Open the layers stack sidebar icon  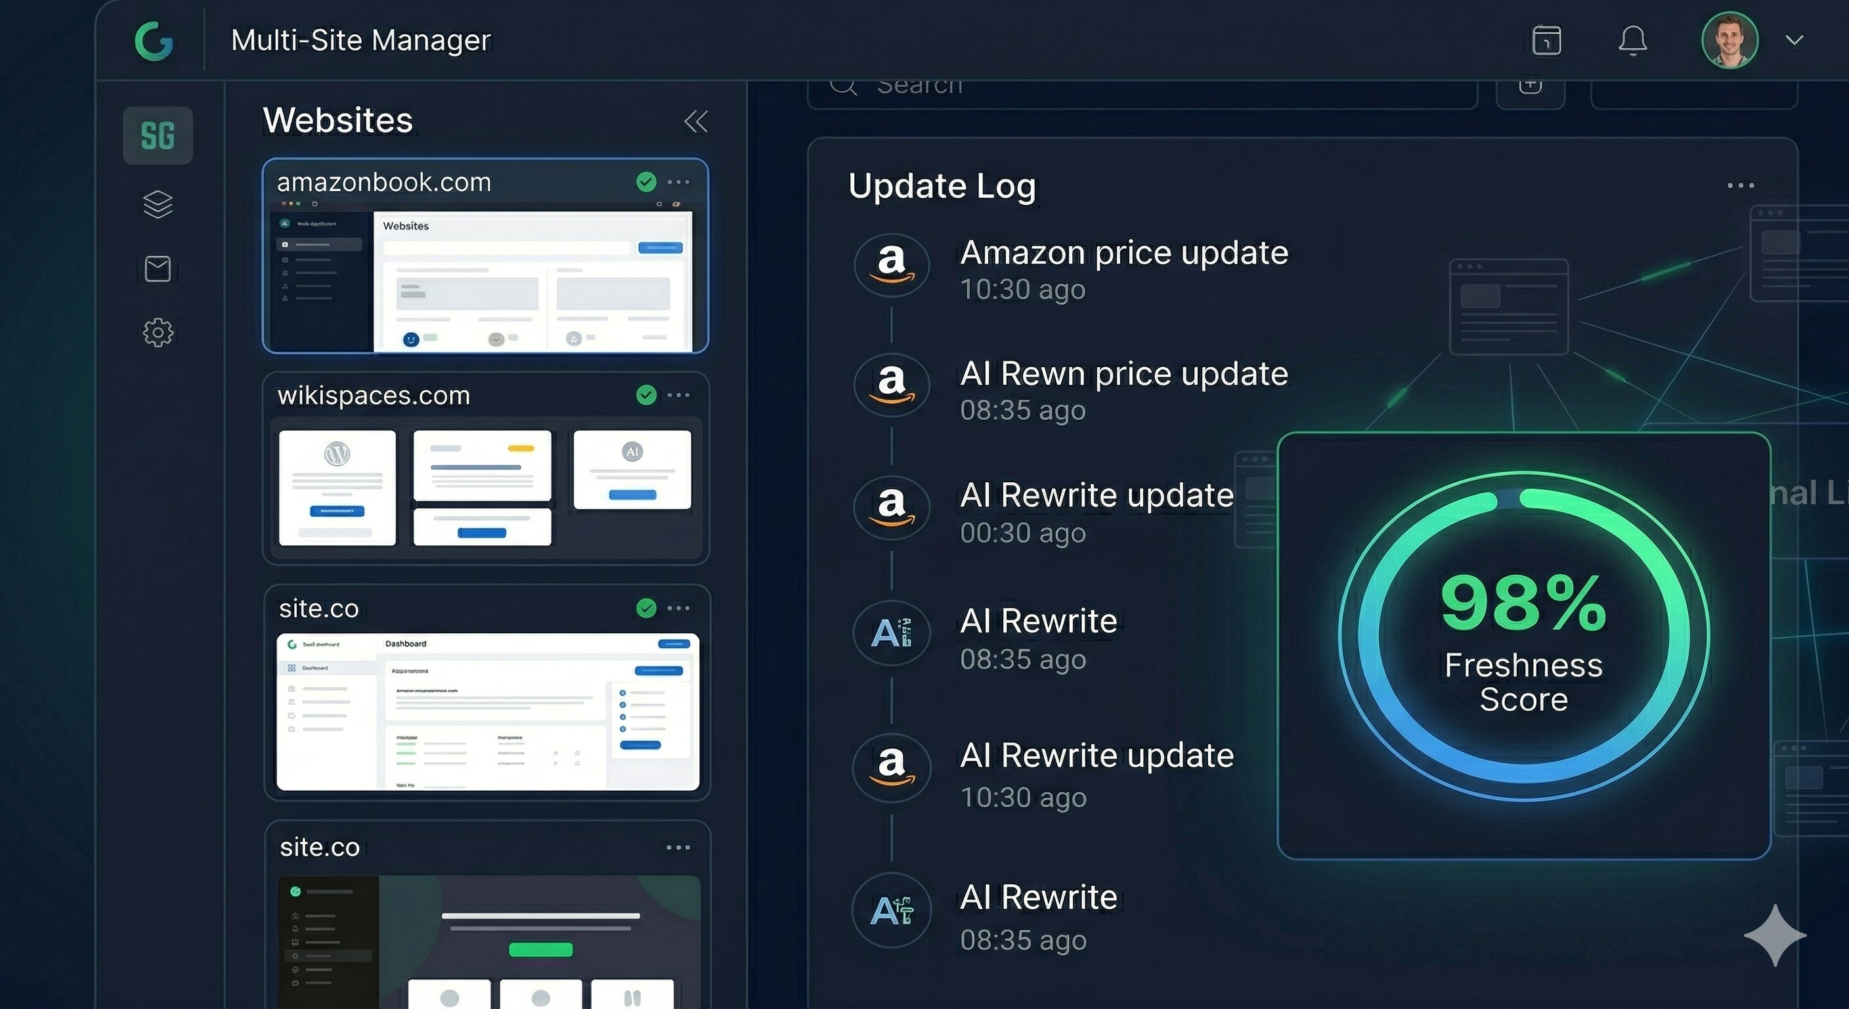click(x=158, y=205)
